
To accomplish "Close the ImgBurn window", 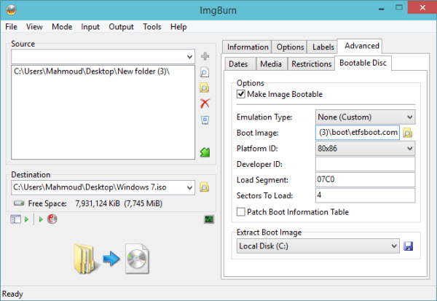I will (422, 7).
